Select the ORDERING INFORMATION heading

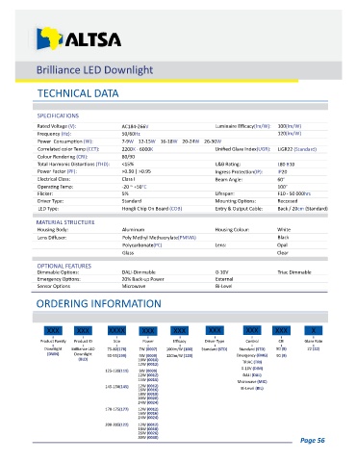point(99,303)
